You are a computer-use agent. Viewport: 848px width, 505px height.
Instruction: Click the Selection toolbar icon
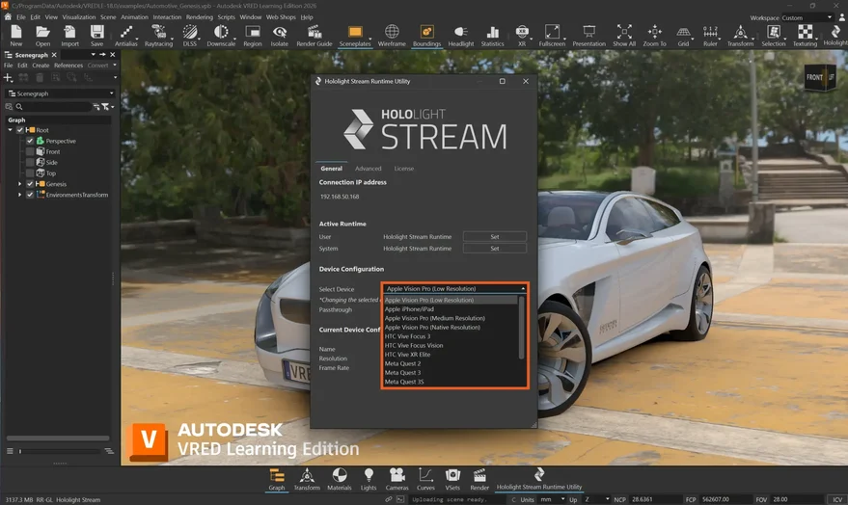pos(774,36)
